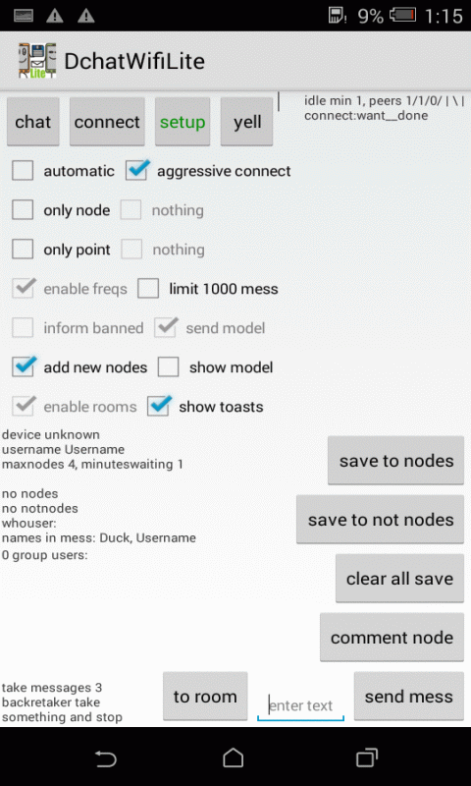Switch to the connect tab

pos(107,122)
